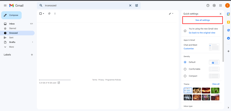
Task: Open input tools pencil dropdown
Action: 171,14
